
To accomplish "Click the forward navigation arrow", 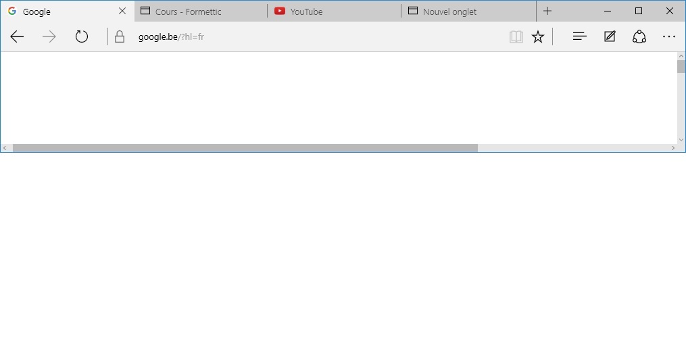I will [49, 36].
